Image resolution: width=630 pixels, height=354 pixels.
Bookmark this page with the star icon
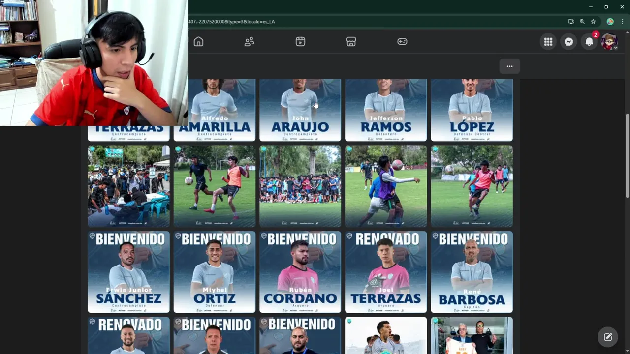[x=593, y=21]
